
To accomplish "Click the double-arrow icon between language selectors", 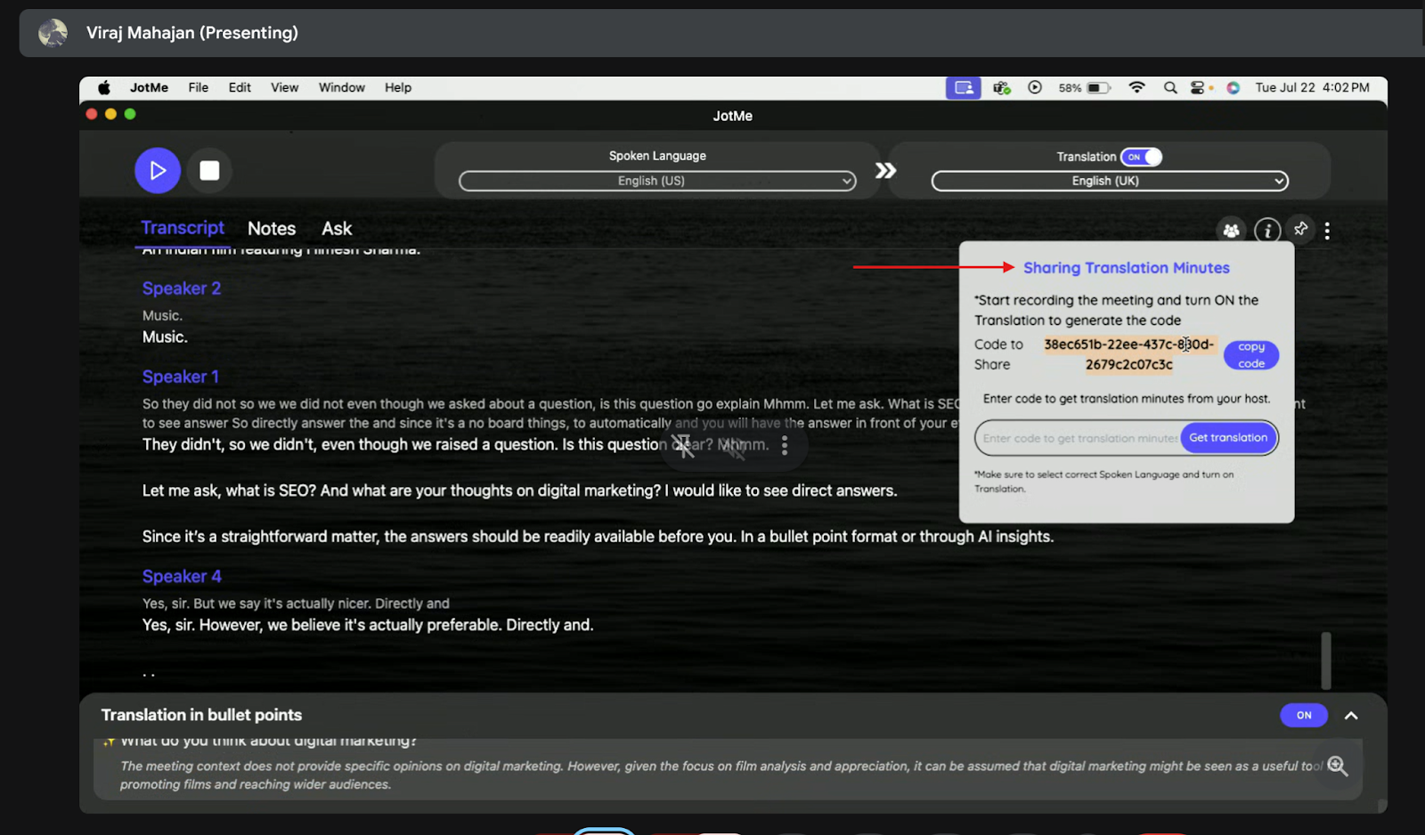I will pos(885,170).
